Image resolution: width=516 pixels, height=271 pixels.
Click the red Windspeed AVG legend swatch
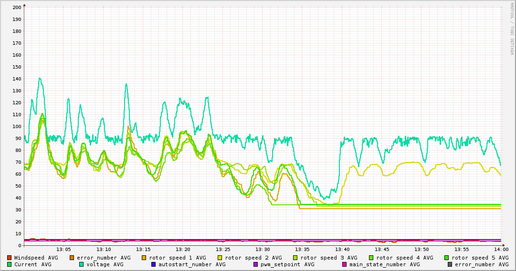click(x=10, y=258)
